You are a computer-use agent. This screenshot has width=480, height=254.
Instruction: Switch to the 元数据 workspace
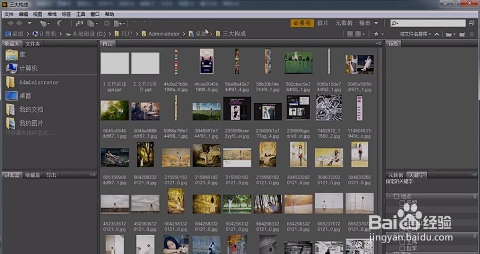344,23
